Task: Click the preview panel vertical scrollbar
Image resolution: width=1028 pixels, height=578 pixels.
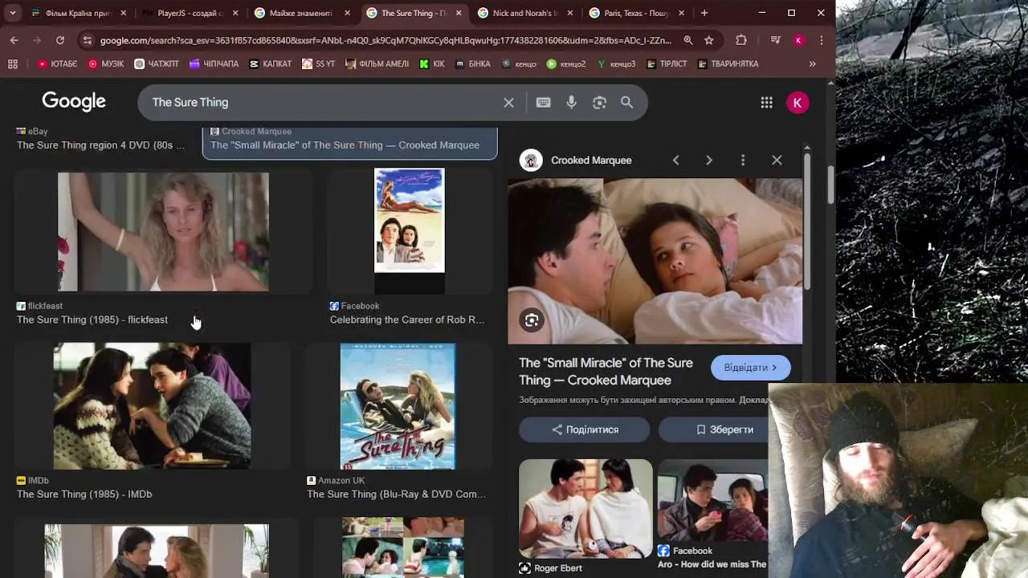Action: tap(807, 221)
